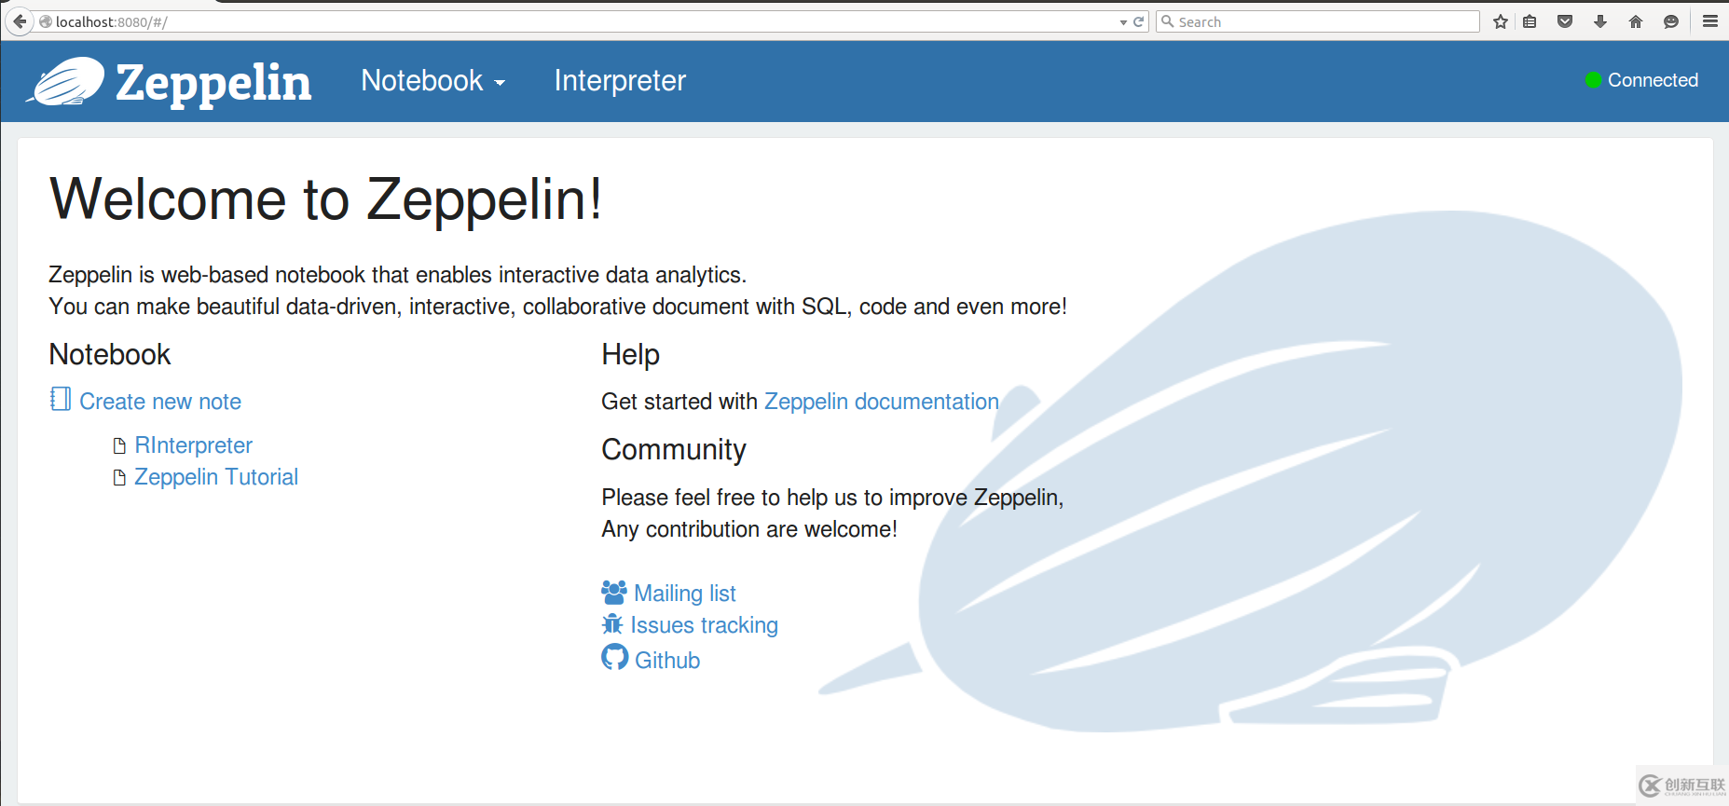
Task: Open the Zeppelin documentation link
Action: point(882,402)
